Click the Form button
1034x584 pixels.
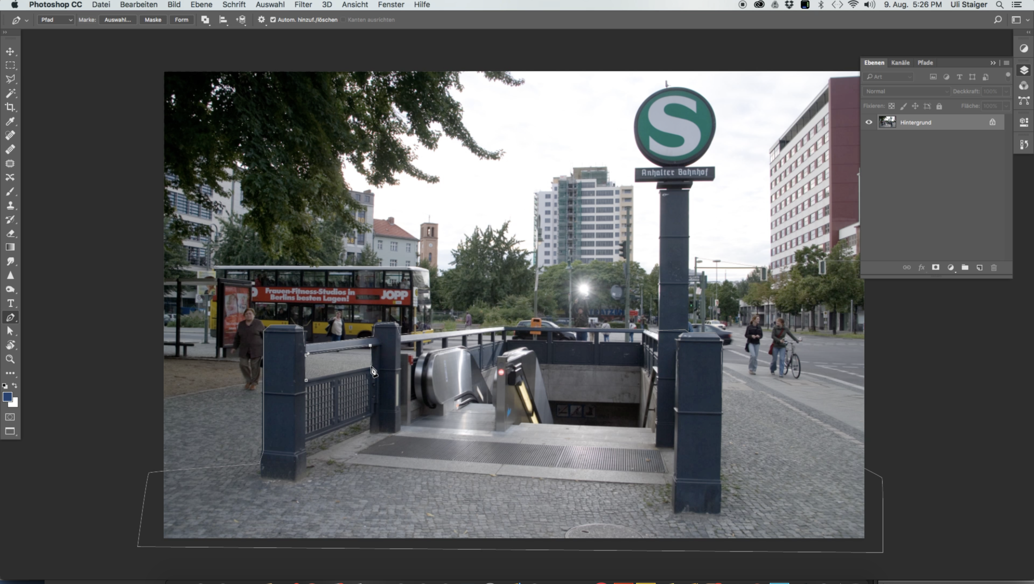click(182, 20)
